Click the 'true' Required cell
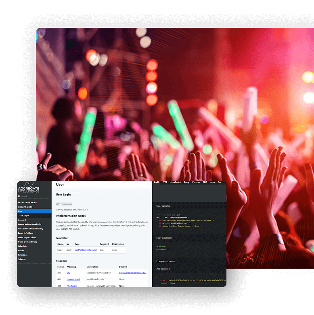The height and width of the screenshot is (315, 314). [x=102, y=250]
